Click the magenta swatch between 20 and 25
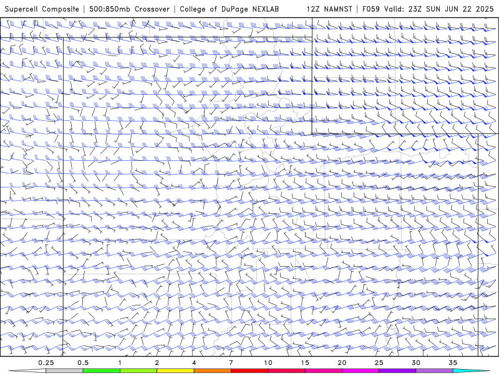 (x=361, y=371)
